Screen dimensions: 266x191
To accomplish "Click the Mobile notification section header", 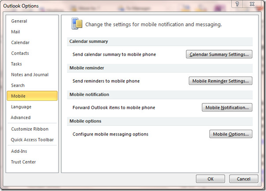I will click(x=159, y=95).
